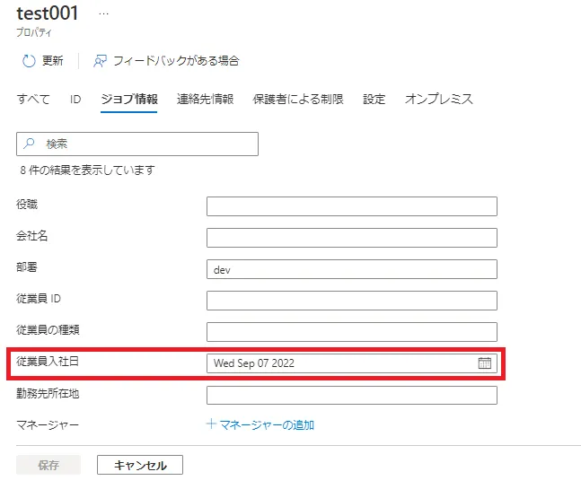Click the plus icon for adding manager

211,424
